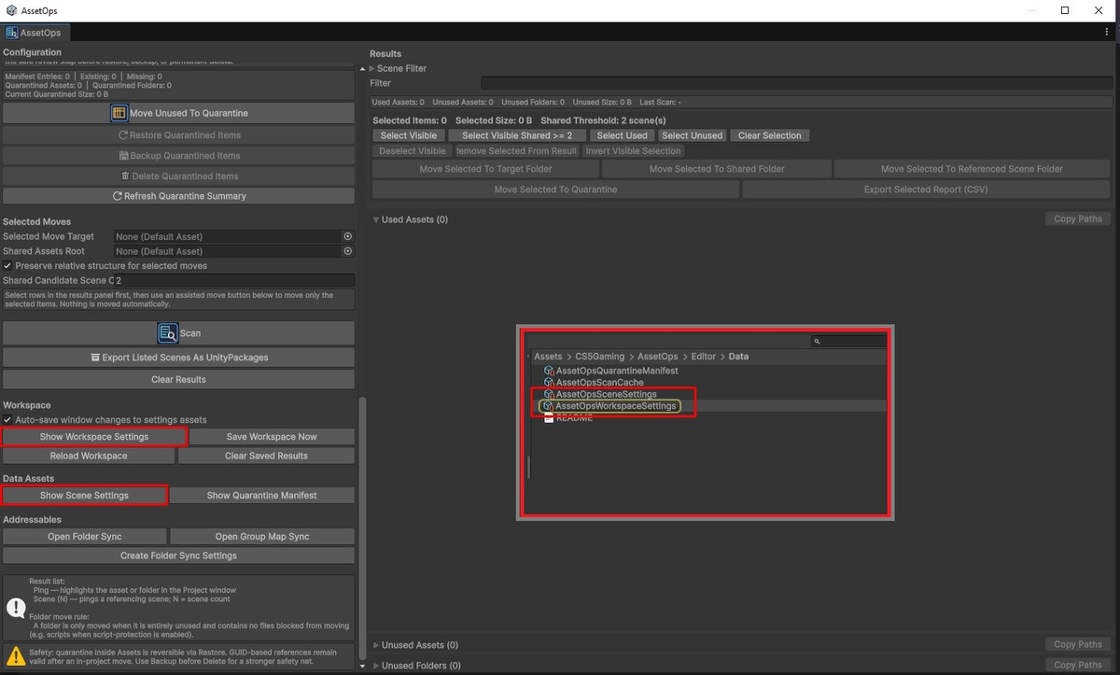Screen dimensions: 1120x675
Task: Toggle Auto-save window changes to settings assets
Action: [x=7, y=420]
